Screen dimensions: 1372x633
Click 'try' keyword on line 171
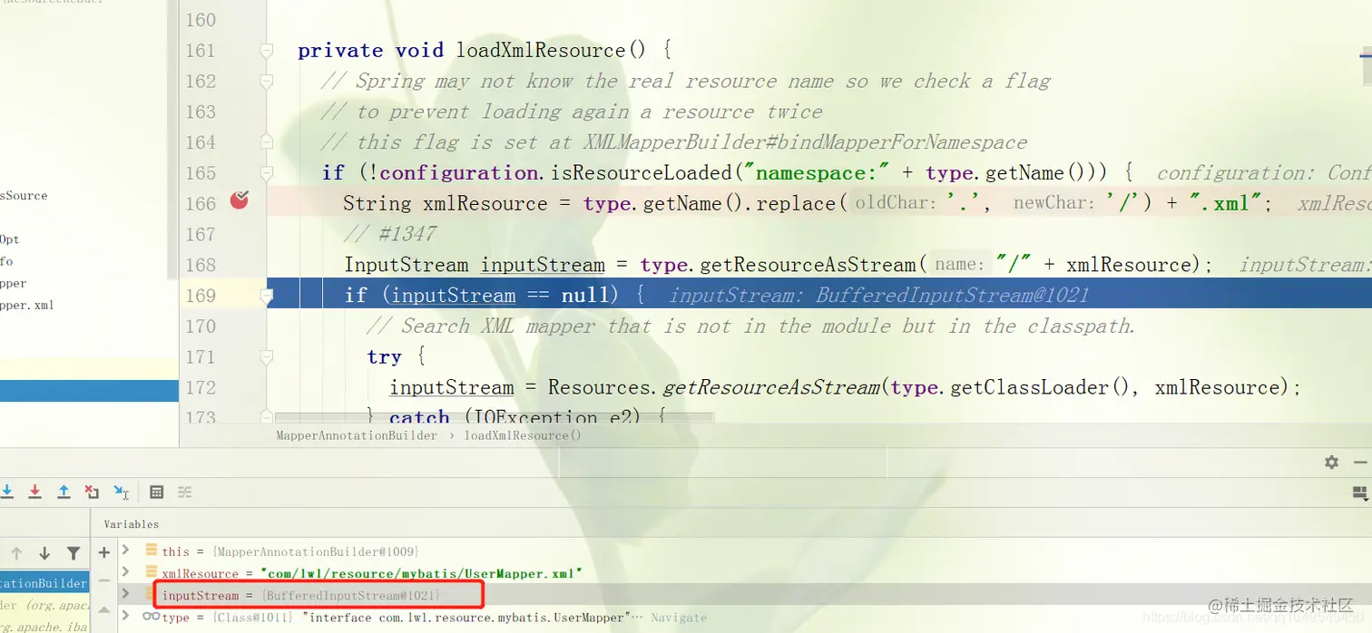(x=384, y=356)
